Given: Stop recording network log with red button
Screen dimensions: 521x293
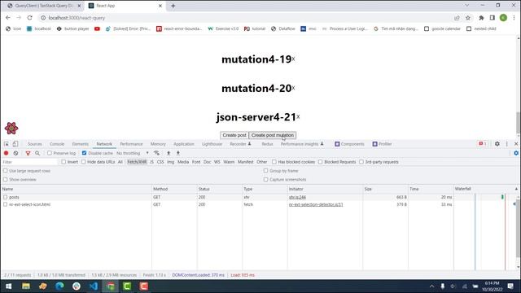Looking at the screenshot, I should click(6, 153).
